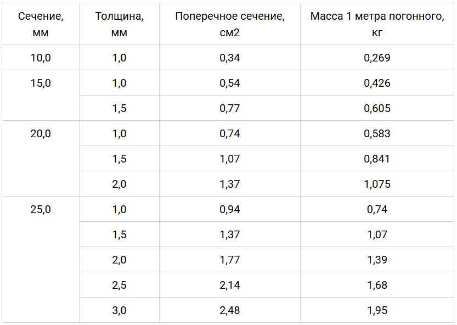
Task: Click the "Толщина, мм" column header
Action: (119, 24)
